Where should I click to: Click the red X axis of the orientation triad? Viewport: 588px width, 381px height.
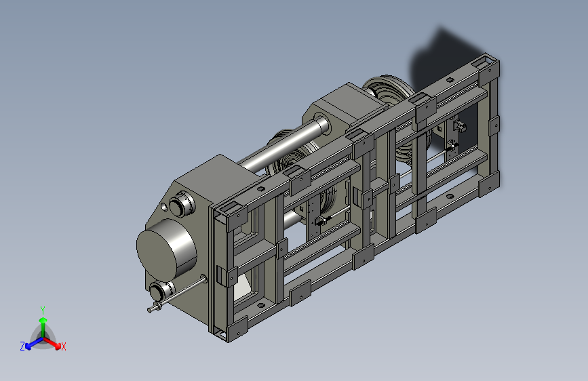pos(53,343)
